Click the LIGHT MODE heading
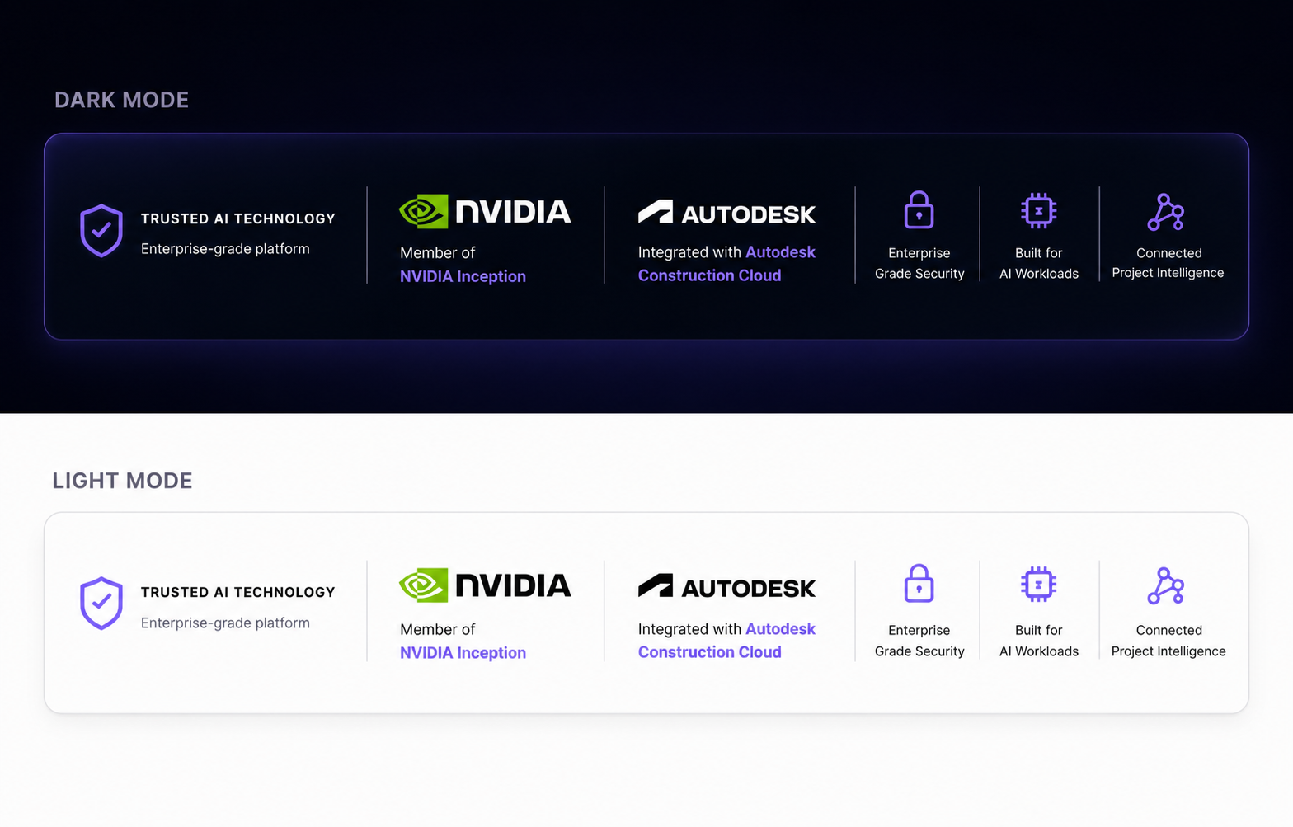Viewport: 1293px width, 827px height. tap(122, 481)
